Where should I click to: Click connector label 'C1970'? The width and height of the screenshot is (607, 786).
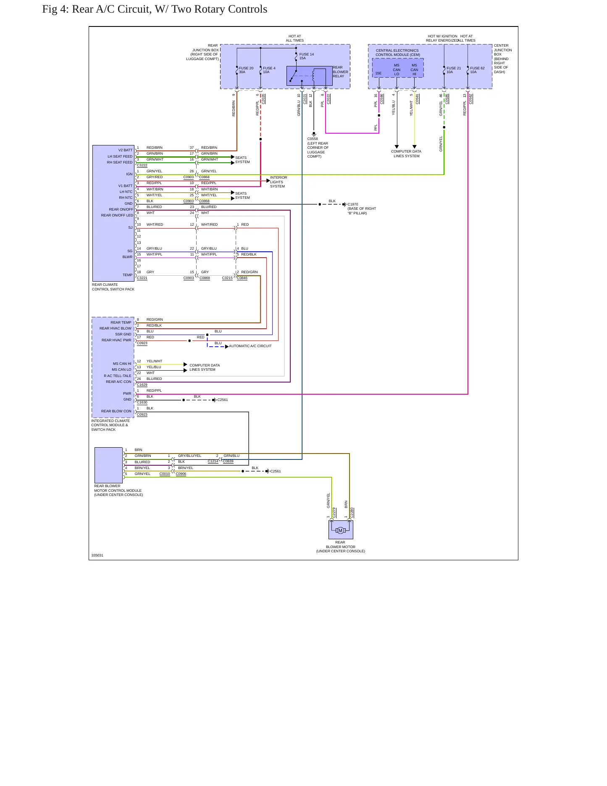pos(353,205)
